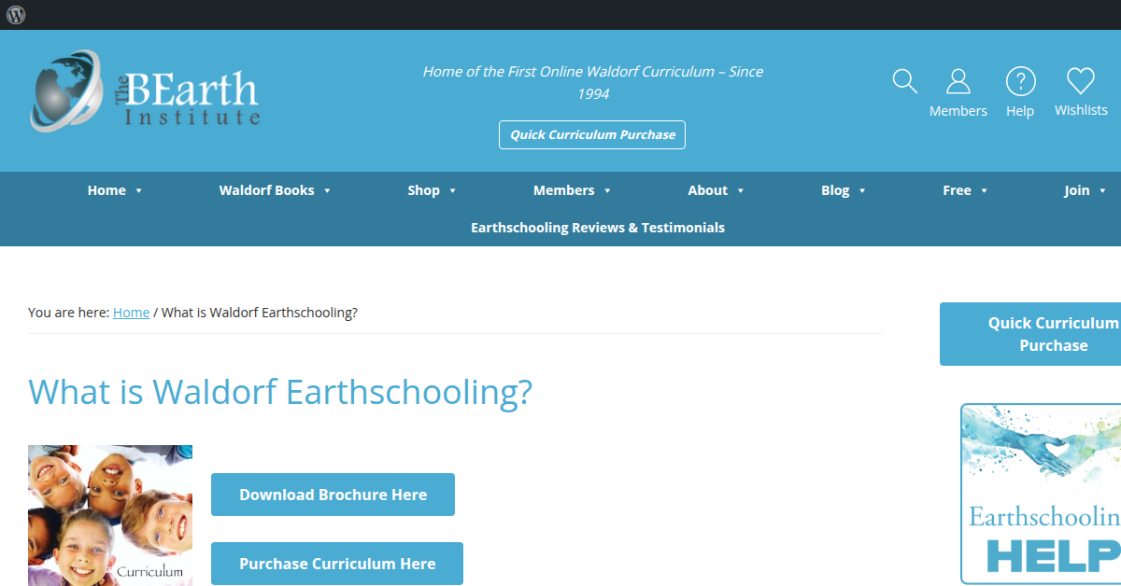Click the Earthschooling Help handshake image
This screenshot has width=1121, height=586.
1041,493
